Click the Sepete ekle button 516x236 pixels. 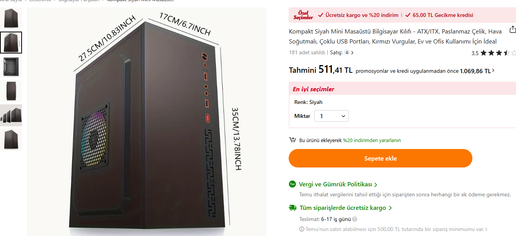click(381, 158)
